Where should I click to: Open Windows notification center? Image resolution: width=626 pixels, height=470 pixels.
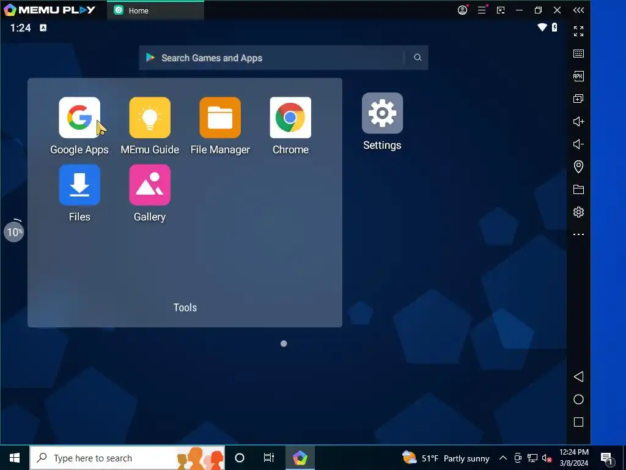(x=606, y=458)
